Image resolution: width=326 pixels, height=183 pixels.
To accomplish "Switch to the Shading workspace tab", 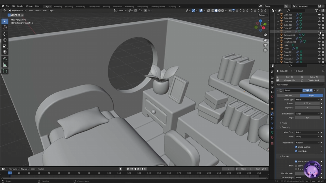I will point(106,6).
